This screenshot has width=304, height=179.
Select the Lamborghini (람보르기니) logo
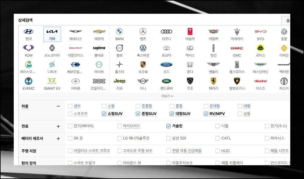click(x=237, y=81)
